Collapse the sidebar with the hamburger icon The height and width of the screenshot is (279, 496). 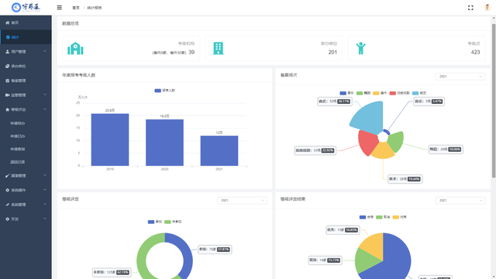coord(59,8)
